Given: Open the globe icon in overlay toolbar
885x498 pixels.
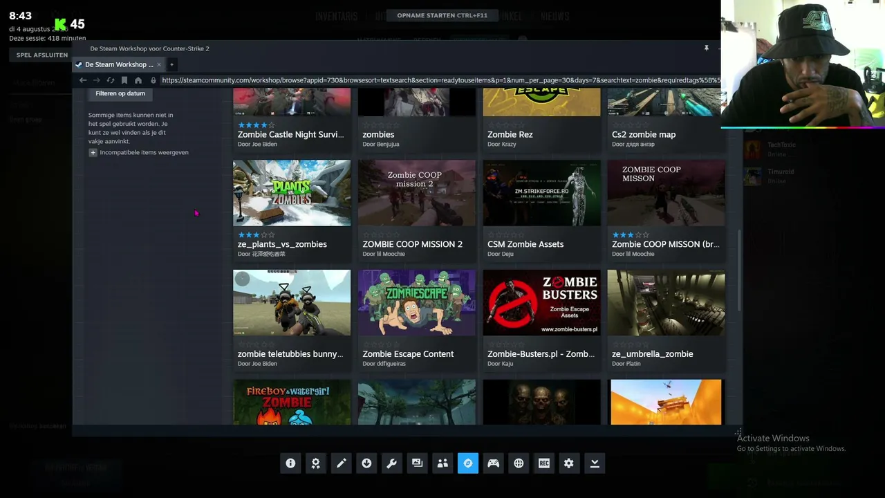Looking at the screenshot, I should click(x=519, y=463).
